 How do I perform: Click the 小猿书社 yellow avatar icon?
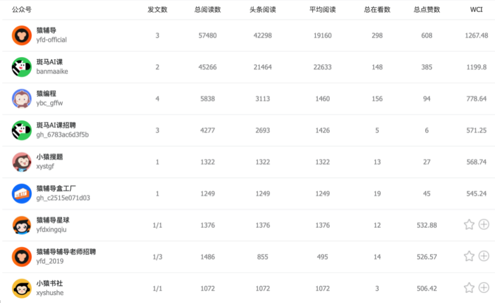[x=22, y=288]
